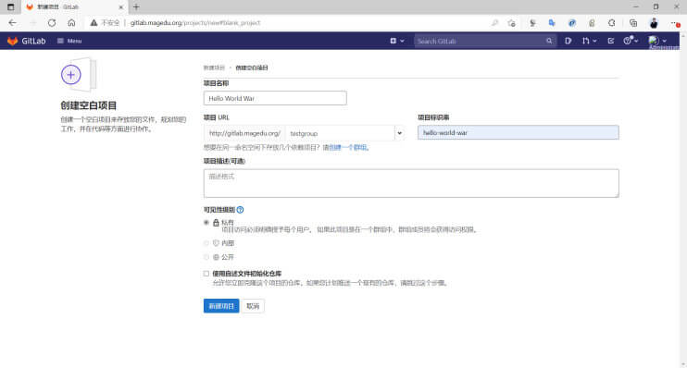Screen dimensions: 687x368
Task: Click the project name field 'Hello World War'
Action: (x=275, y=98)
